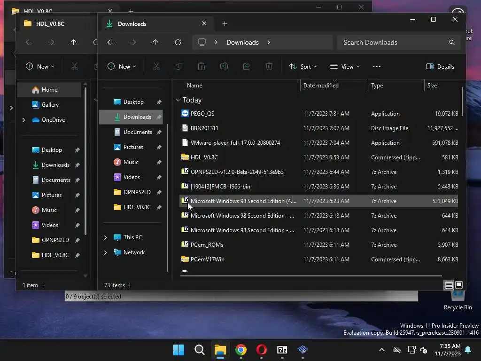The height and width of the screenshot is (361, 481).
Task: Click the volume muted tray icon
Action: coord(424,350)
